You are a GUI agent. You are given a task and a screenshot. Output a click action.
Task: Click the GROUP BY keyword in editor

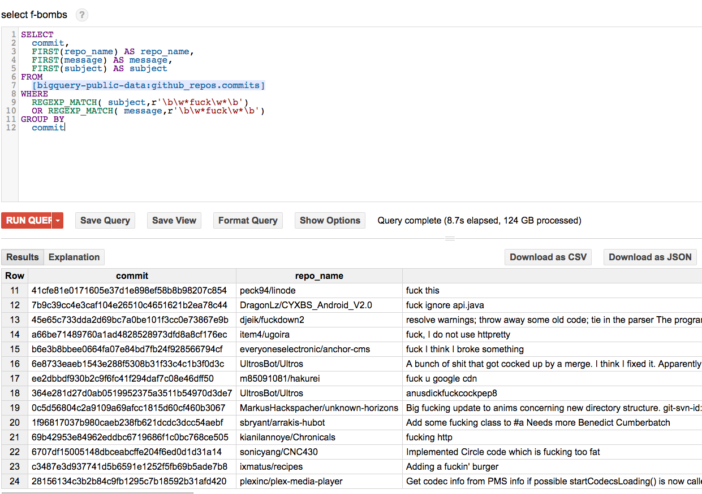[x=42, y=119]
